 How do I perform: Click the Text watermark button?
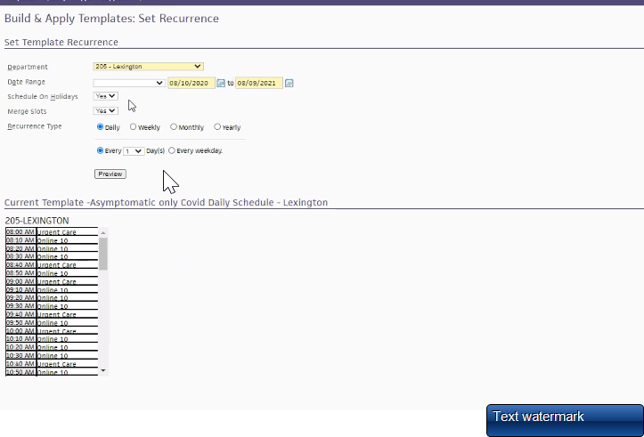564,420
